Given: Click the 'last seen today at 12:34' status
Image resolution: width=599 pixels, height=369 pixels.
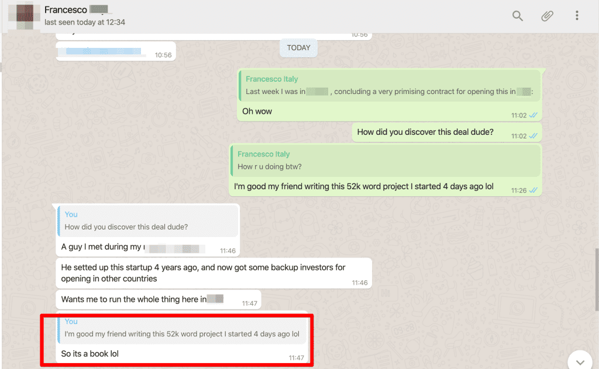Looking at the screenshot, I should point(84,23).
